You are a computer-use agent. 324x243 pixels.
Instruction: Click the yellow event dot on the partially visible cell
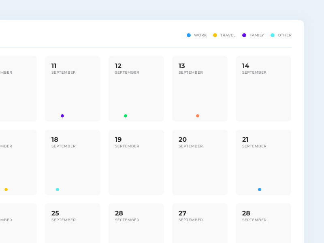click(6, 189)
